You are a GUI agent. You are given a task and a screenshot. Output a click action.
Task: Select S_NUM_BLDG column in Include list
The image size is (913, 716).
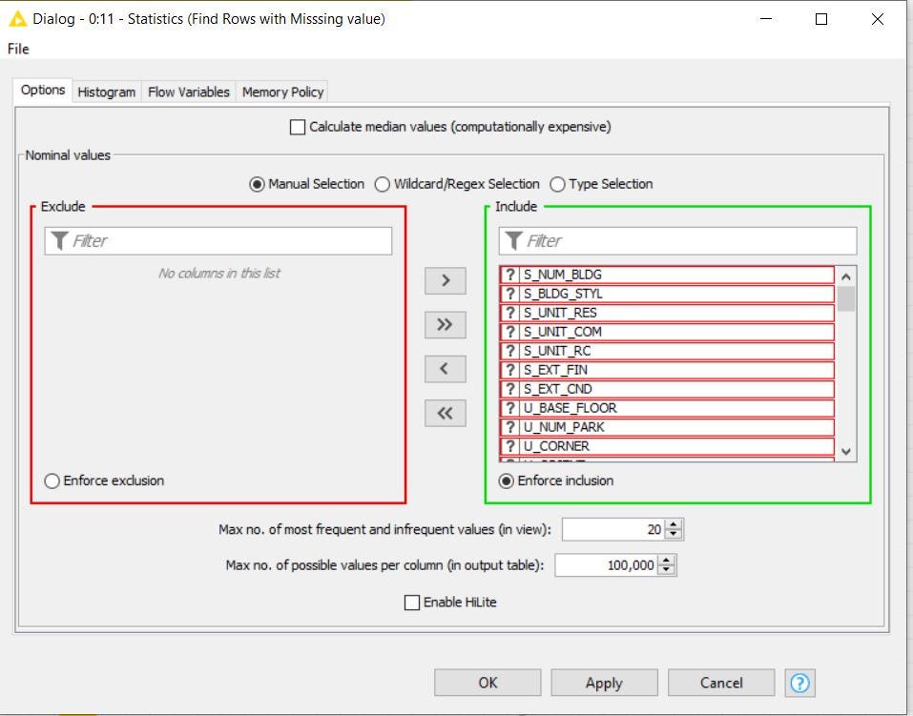pyautogui.click(x=667, y=275)
